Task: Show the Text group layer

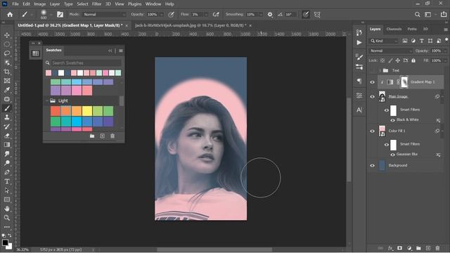Action: pyautogui.click(x=372, y=70)
